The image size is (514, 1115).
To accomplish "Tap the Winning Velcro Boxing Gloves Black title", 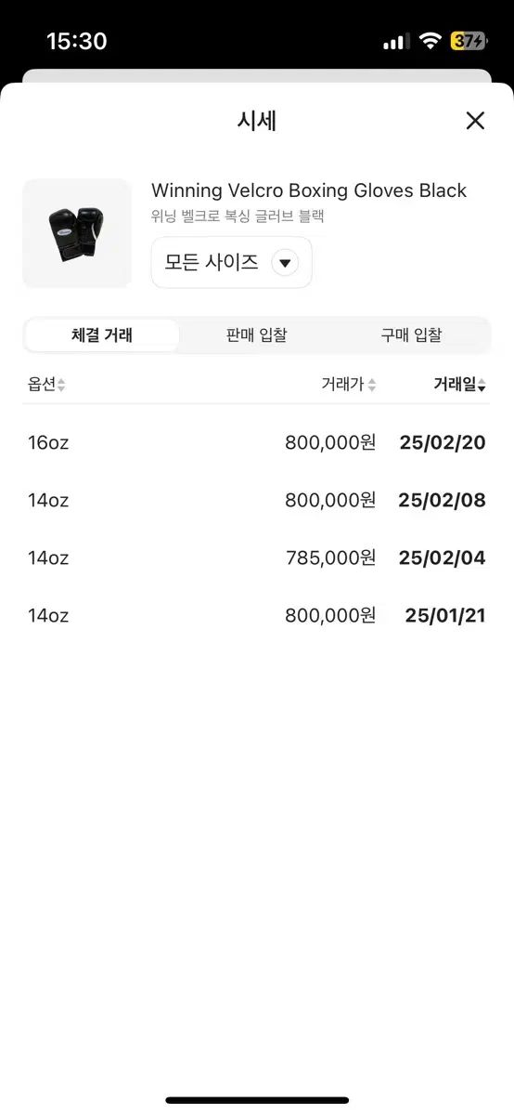I will point(309,190).
